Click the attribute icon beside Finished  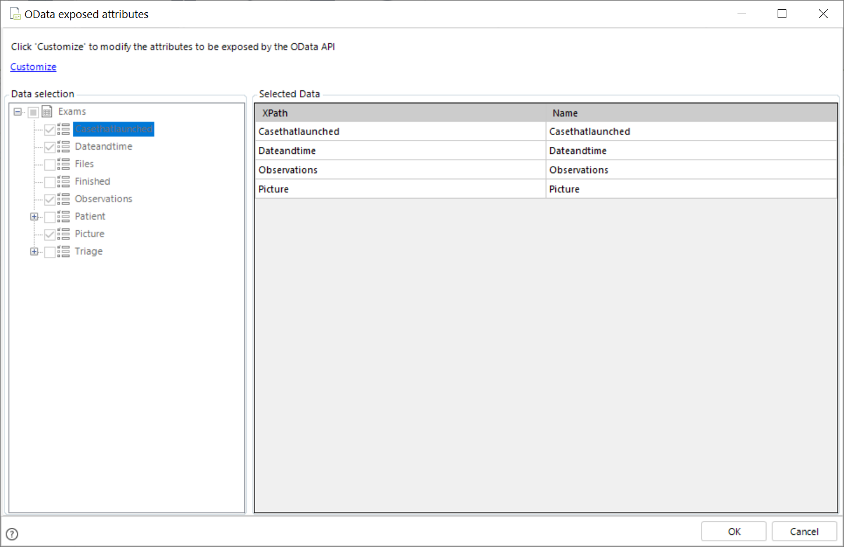coord(63,182)
